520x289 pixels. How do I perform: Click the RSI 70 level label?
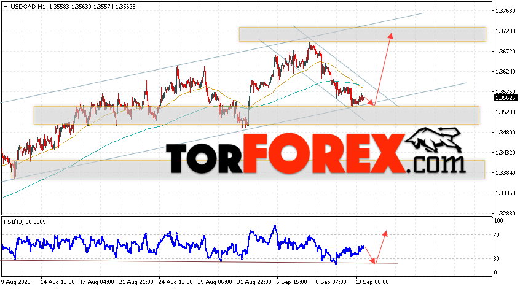(x=497, y=235)
